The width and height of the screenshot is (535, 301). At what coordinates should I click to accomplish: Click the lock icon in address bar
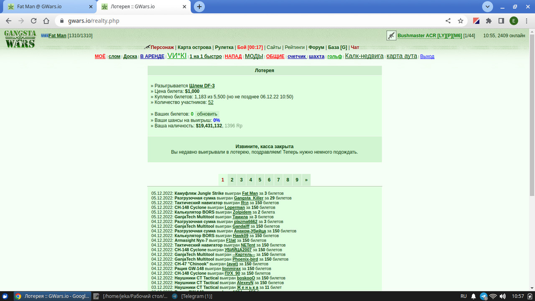pyautogui.click(x=61, y=21)
